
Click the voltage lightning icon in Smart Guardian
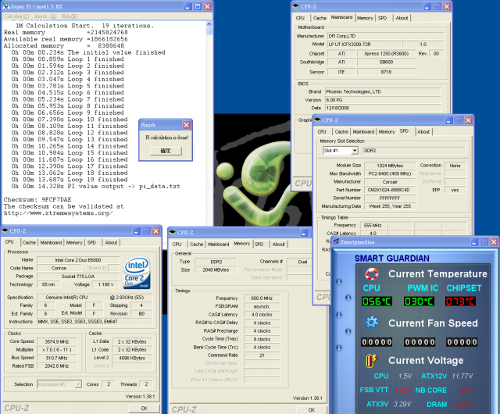(x=372, y=360)
